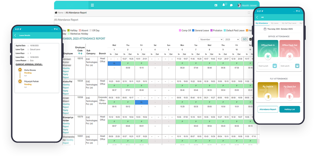This screenshot has width=316, height=158.
Task: Switch to the My Leave tab
Action: point(275,23)
